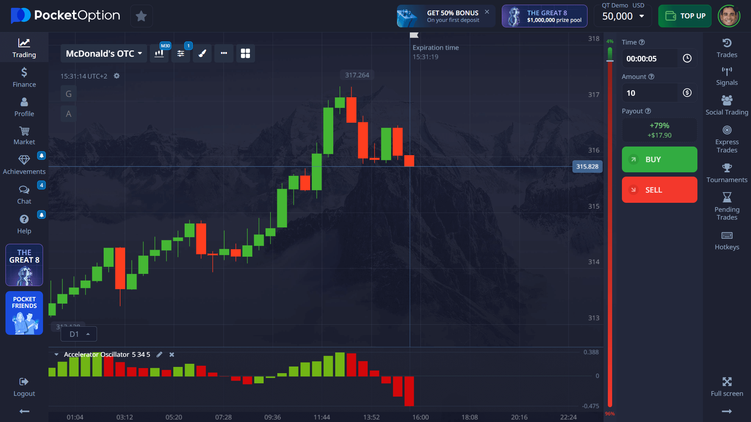Image resolution: width=751 pixels, height=422 pixels.
Task: Open the Signals panel
Action: (x=727, y=76)
